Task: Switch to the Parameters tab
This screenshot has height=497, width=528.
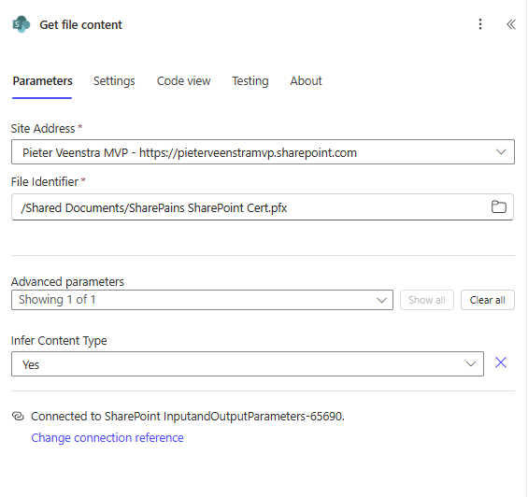Action: click(42, 81)
